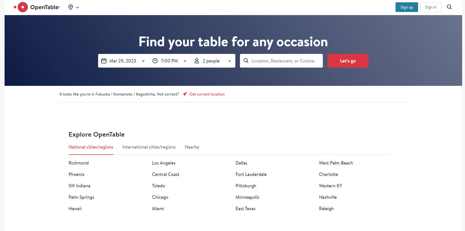Click the Sign in button
The height and width of the screenshot is (231, 465).
point(431,7)
